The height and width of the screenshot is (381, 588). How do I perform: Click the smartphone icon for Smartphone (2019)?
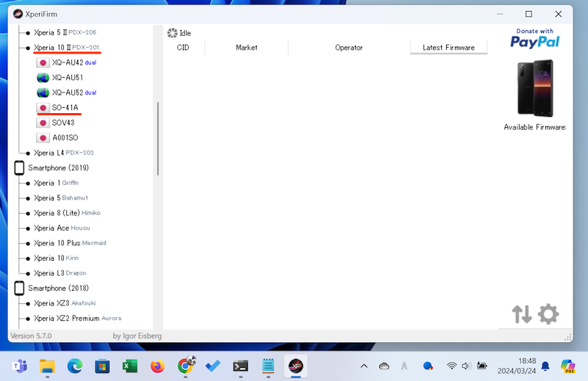[x=20, y=168]
